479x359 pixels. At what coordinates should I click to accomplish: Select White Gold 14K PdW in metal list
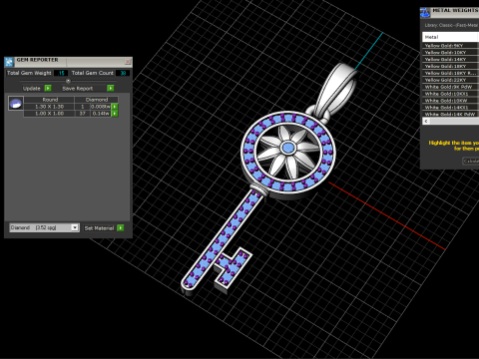(450, 114)
